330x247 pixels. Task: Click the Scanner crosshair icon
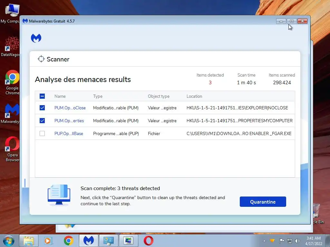pos(41,59)
